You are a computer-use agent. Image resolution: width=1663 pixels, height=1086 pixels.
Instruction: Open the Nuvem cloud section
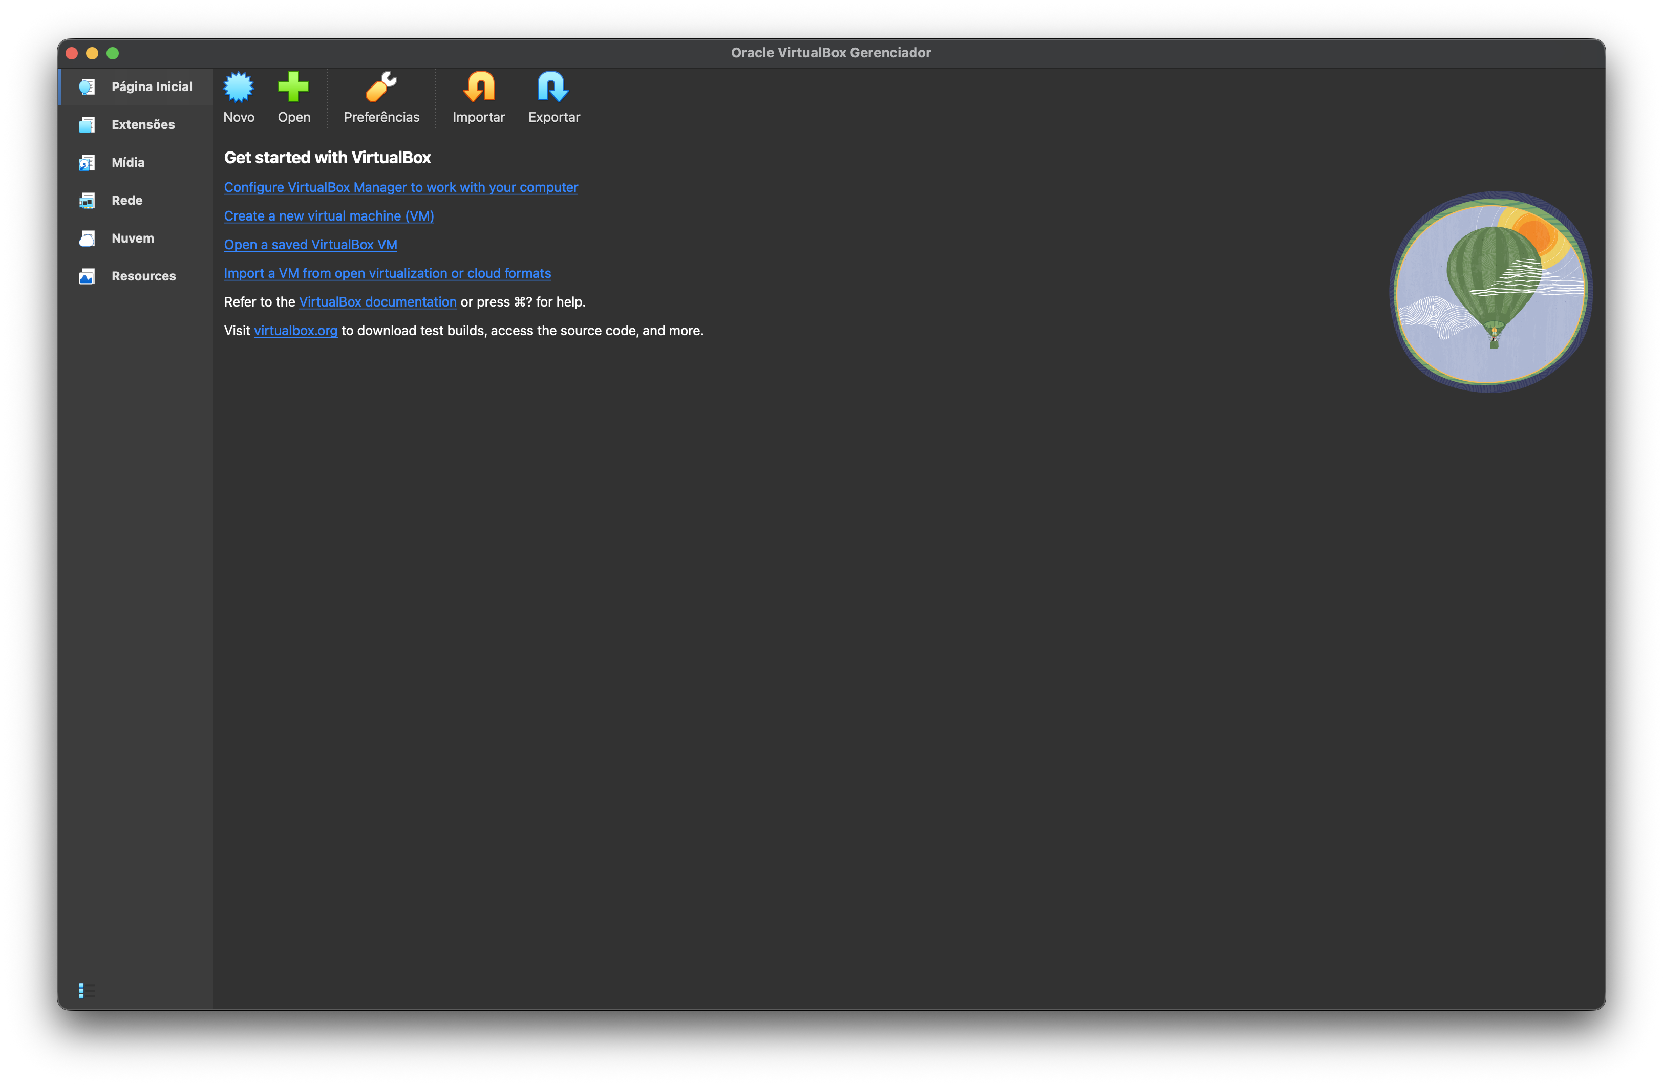(132, 238)
